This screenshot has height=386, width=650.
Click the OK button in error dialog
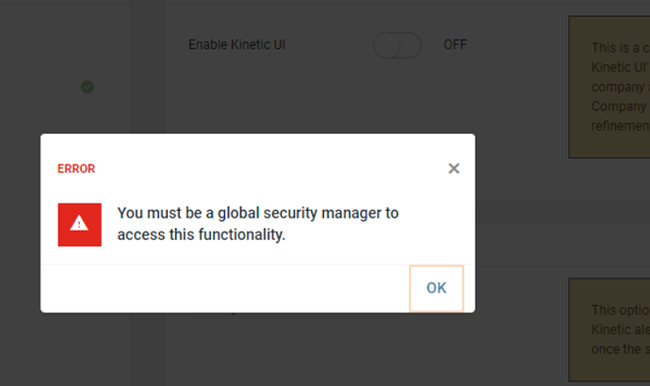coord(436,288)
